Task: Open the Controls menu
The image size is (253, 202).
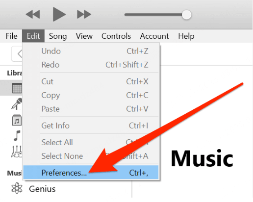Action: 116,36
